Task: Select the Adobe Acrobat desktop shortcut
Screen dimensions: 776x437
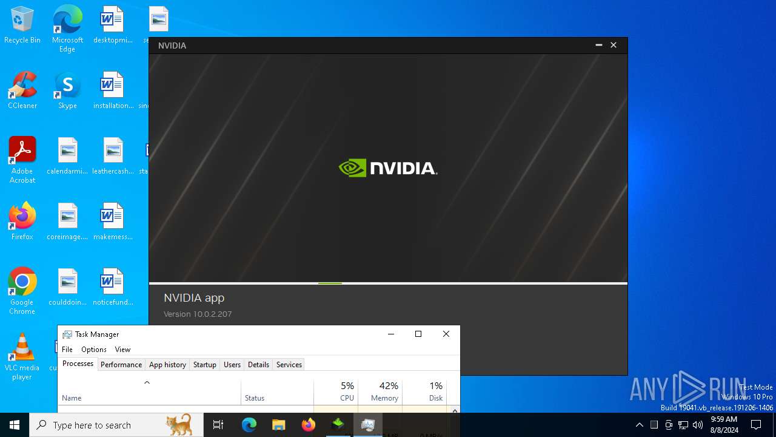Action: pos(22,160)
